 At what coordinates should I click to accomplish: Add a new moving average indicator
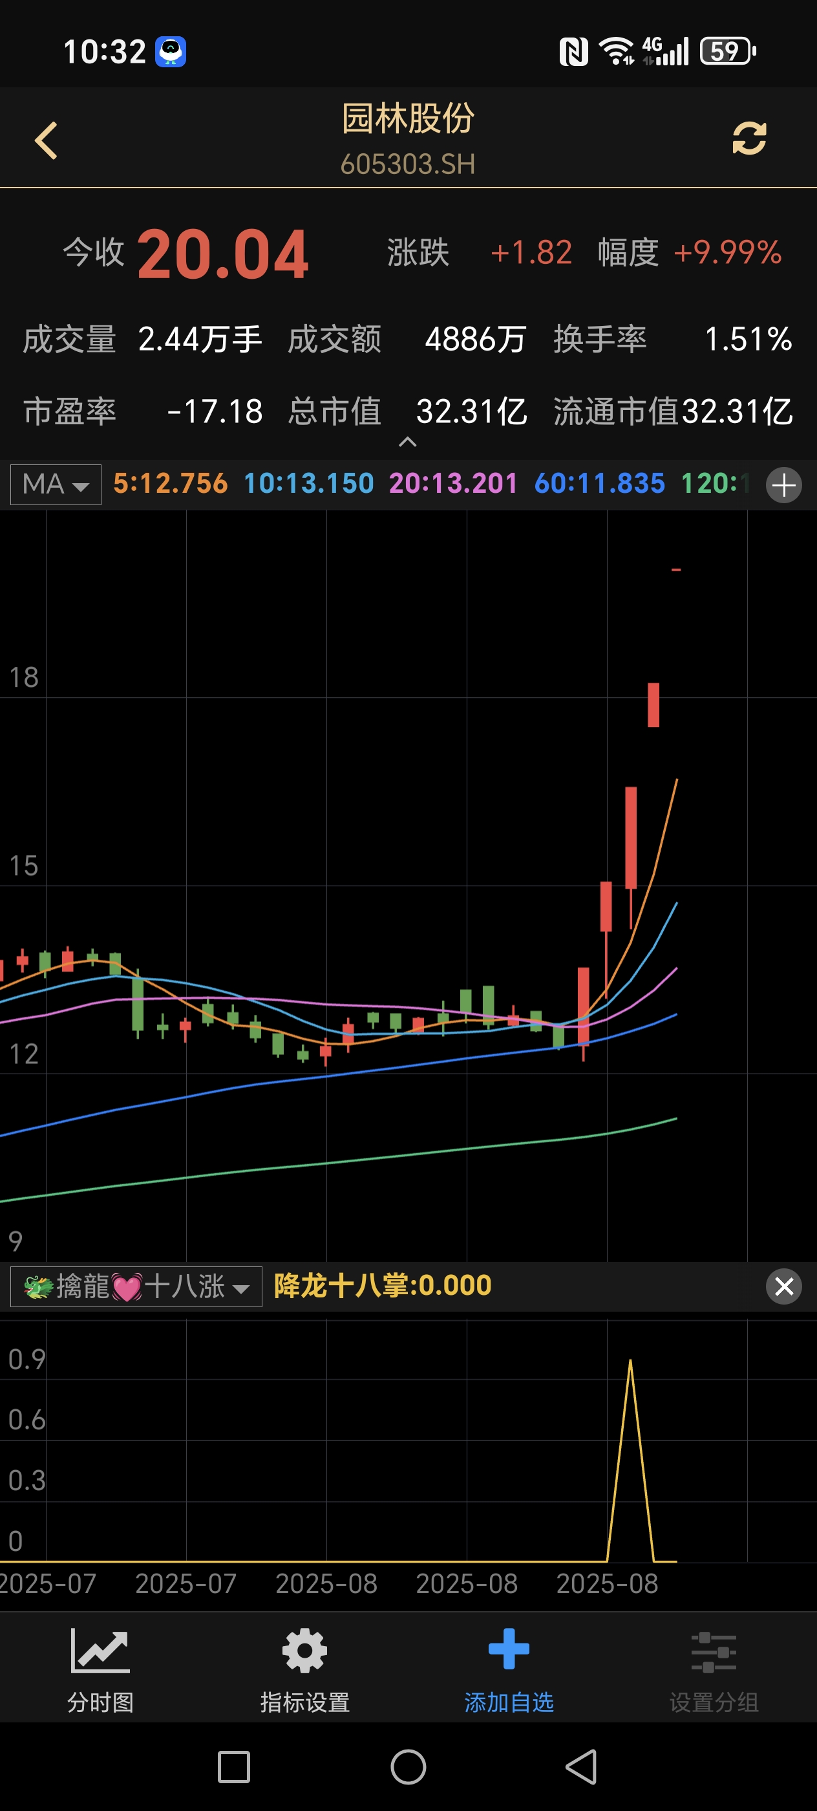click(783, 485)
